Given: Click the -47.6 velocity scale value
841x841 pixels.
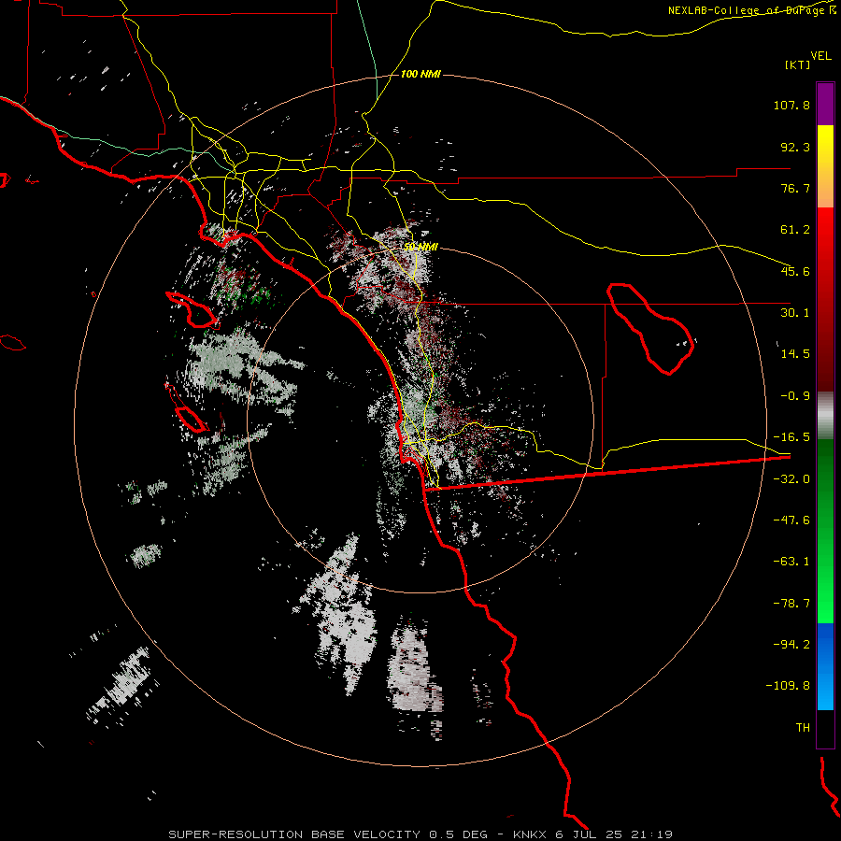Looking at the screenshot, I should [x=791, y=520].
